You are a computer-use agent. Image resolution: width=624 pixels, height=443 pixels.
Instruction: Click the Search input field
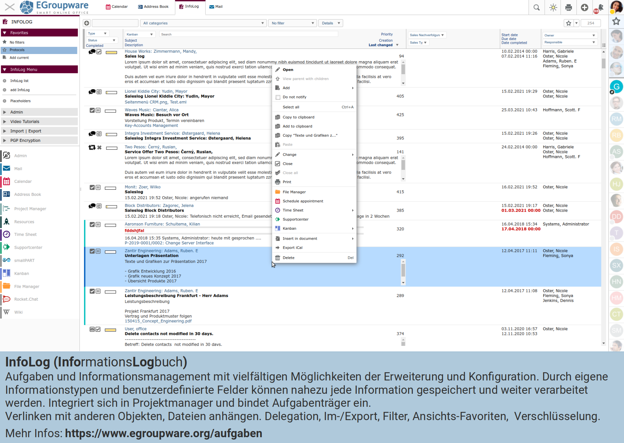coord(248,34)
